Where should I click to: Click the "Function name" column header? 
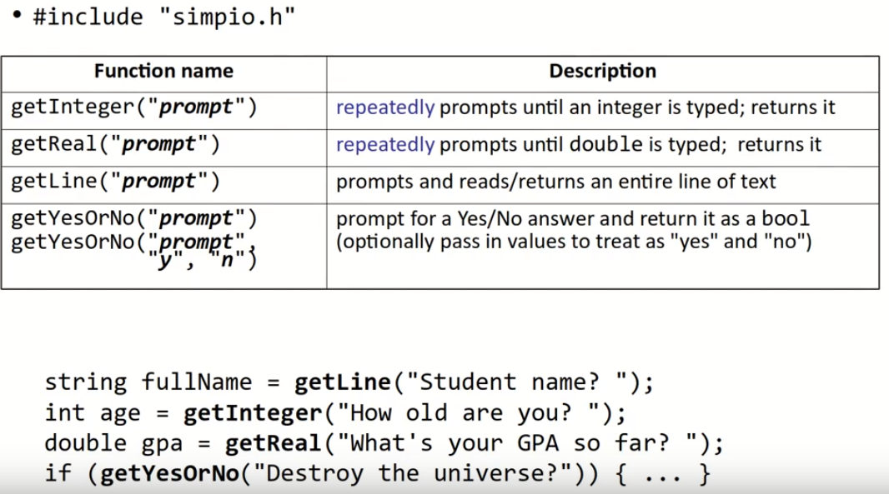click(163, 72)
